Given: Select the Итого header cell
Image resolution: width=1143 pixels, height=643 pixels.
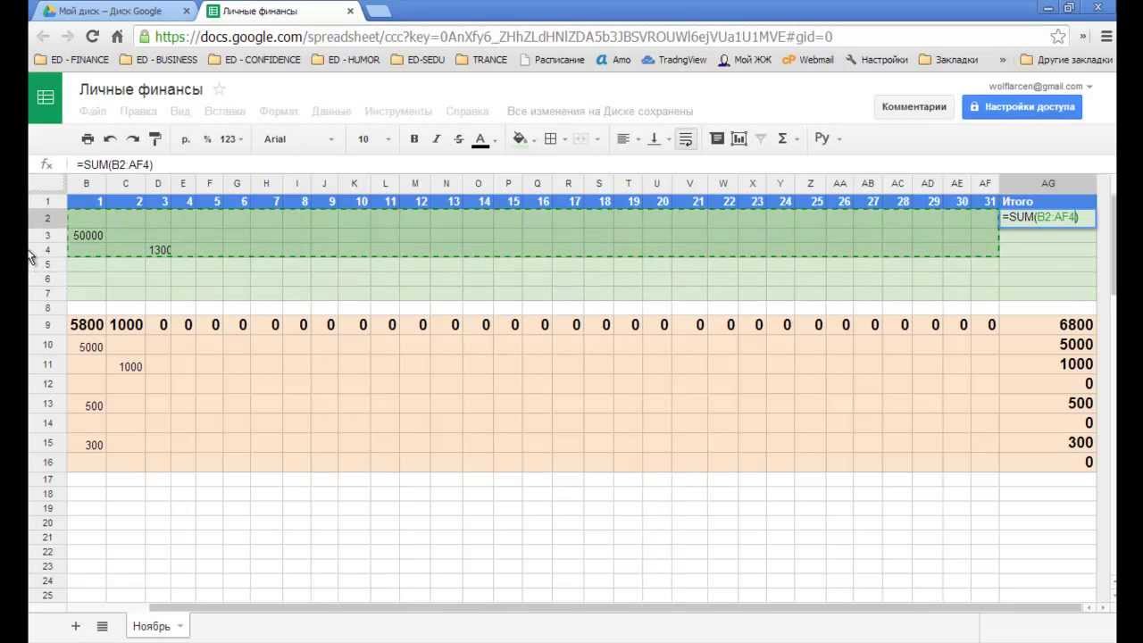Looking at the screenshot, I should pyautogui.click(x=1047, y=202).
